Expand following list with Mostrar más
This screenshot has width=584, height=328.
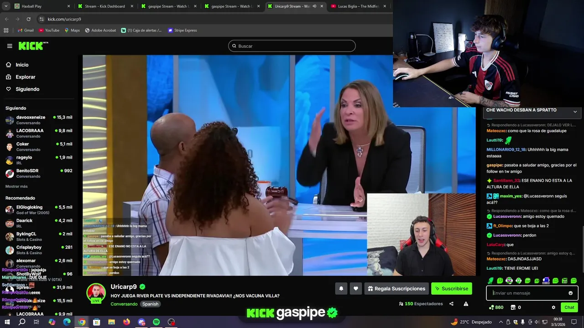[x=16, y=186]
